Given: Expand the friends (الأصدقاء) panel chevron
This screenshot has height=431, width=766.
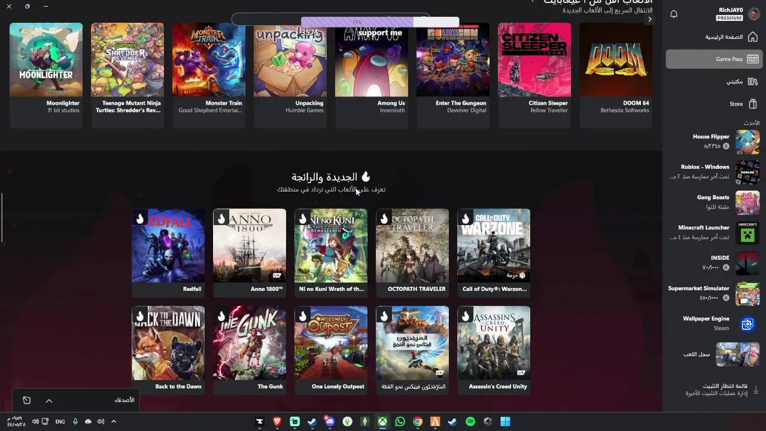Looking at the screenshot, I should [x=49, y=400].
